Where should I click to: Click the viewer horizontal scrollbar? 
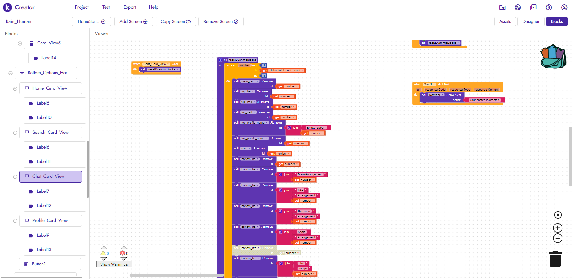(177, 275)
